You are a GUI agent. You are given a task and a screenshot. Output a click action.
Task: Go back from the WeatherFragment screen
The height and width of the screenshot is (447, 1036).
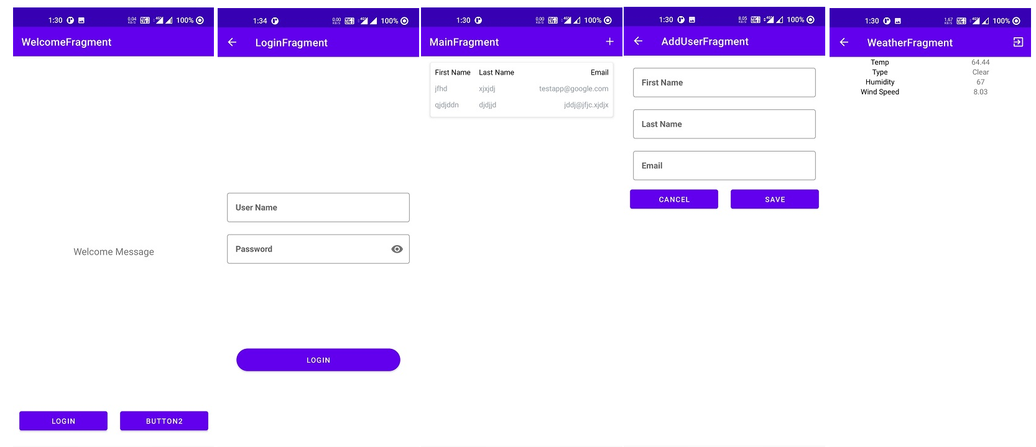point(844,42)
